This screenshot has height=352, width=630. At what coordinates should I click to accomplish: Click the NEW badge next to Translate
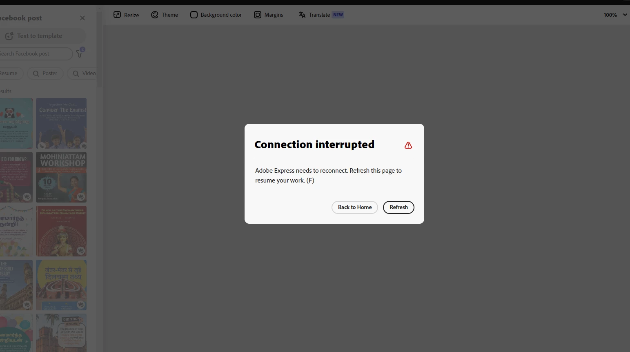(x=338, y=15)
